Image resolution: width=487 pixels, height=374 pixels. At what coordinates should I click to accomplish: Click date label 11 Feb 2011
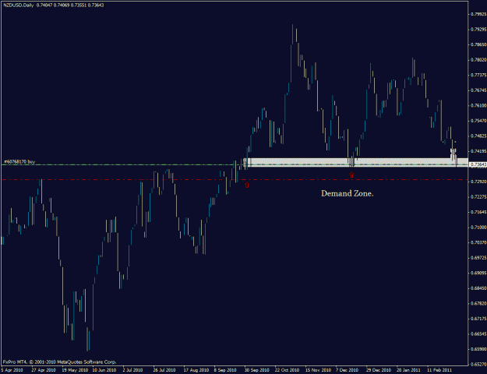(439, 370)
